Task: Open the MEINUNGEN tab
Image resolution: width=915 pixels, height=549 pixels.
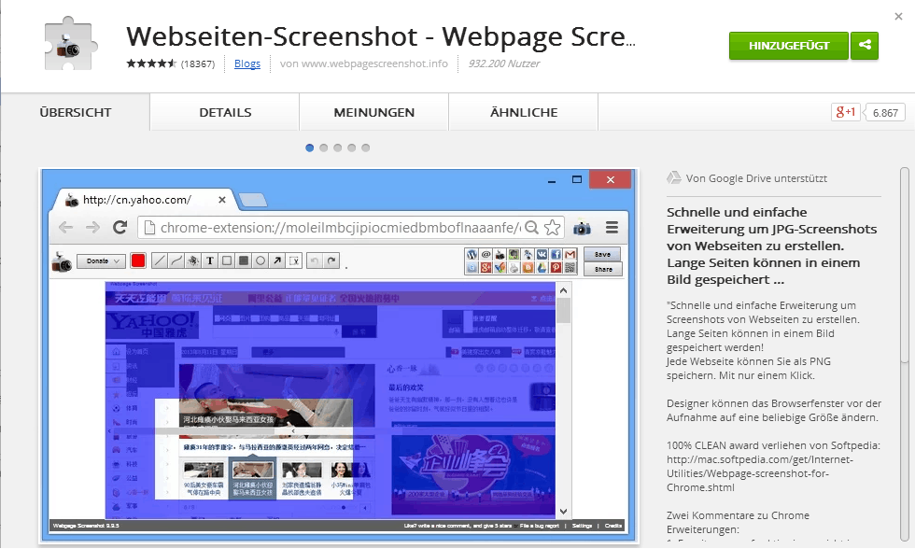Action: (374, 112)
